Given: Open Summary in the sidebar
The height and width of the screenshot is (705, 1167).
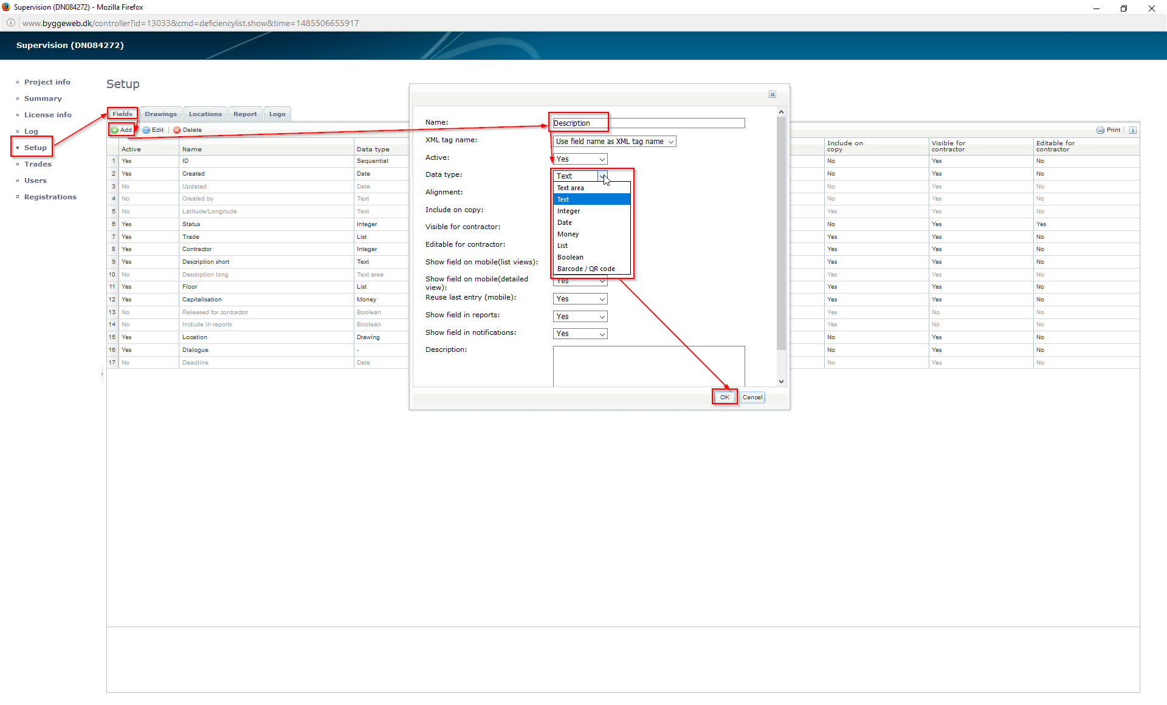Looking at the screenshot, I should tap(43, 98).
